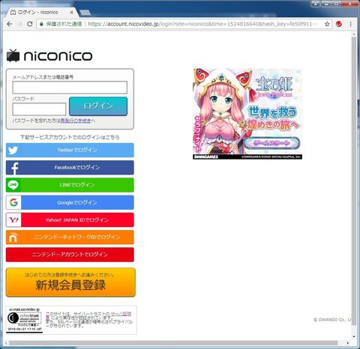Log in with Nintendo Network ID
The width and height of the screenshot is (360, 349).
(x=70, y=237)
